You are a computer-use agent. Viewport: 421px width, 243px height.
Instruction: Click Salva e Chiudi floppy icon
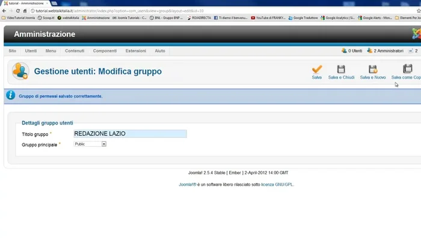pos(341,69)
